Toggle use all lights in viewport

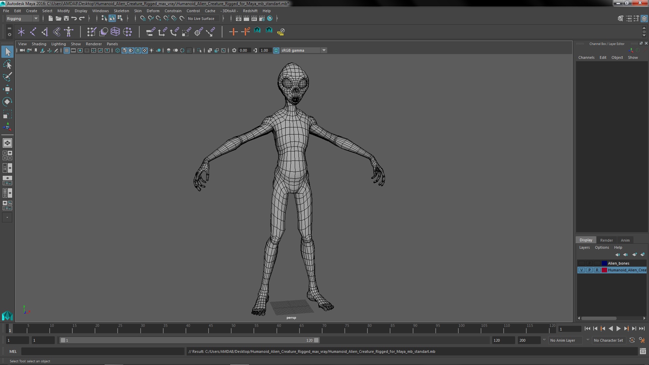pyautogui.click(x=151, y=50)
